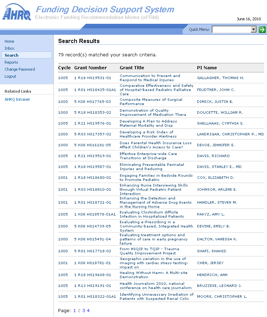Go to results page 3
The height and width of the screenshot is (317, 267).
[84, 311]
